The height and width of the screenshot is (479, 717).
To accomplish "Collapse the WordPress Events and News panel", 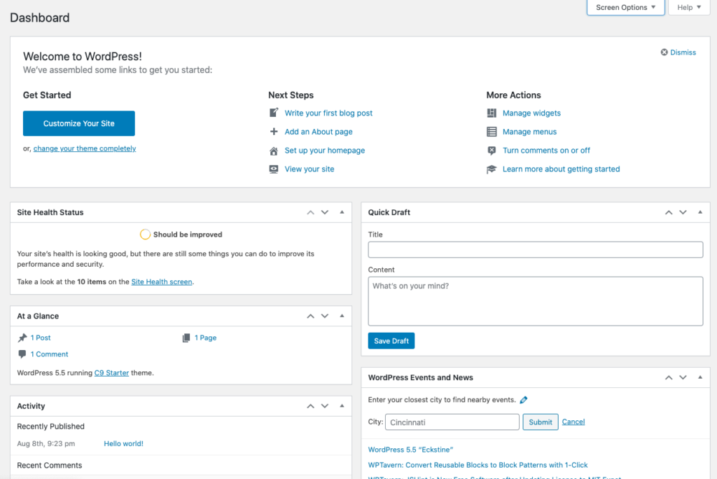I will [699, 377].
